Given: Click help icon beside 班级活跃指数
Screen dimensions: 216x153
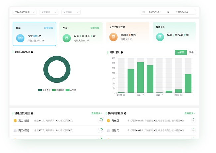Looking at the screenshot, I should (32, 113).
